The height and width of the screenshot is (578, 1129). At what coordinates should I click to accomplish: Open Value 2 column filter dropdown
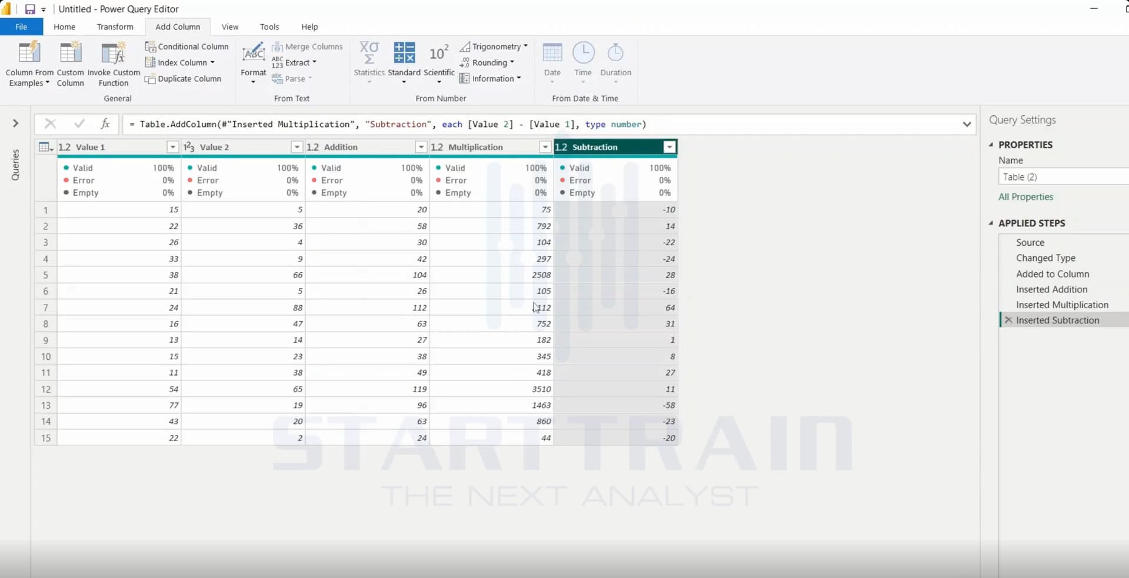297,147
